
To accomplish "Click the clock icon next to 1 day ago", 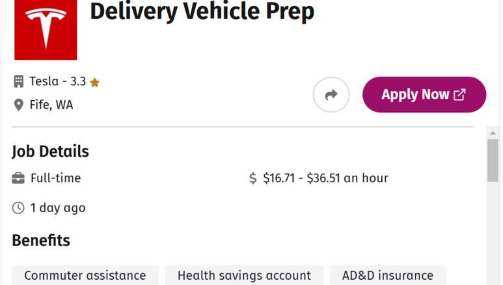I will [x=18, y=208].
